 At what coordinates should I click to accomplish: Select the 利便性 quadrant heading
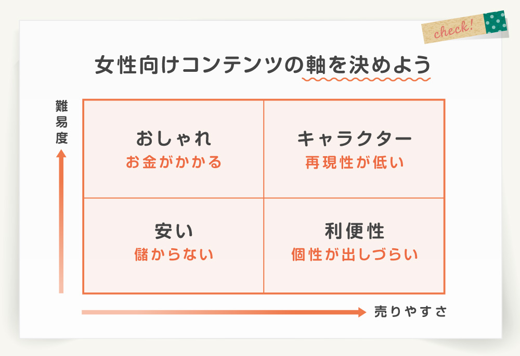pos(354,231)
